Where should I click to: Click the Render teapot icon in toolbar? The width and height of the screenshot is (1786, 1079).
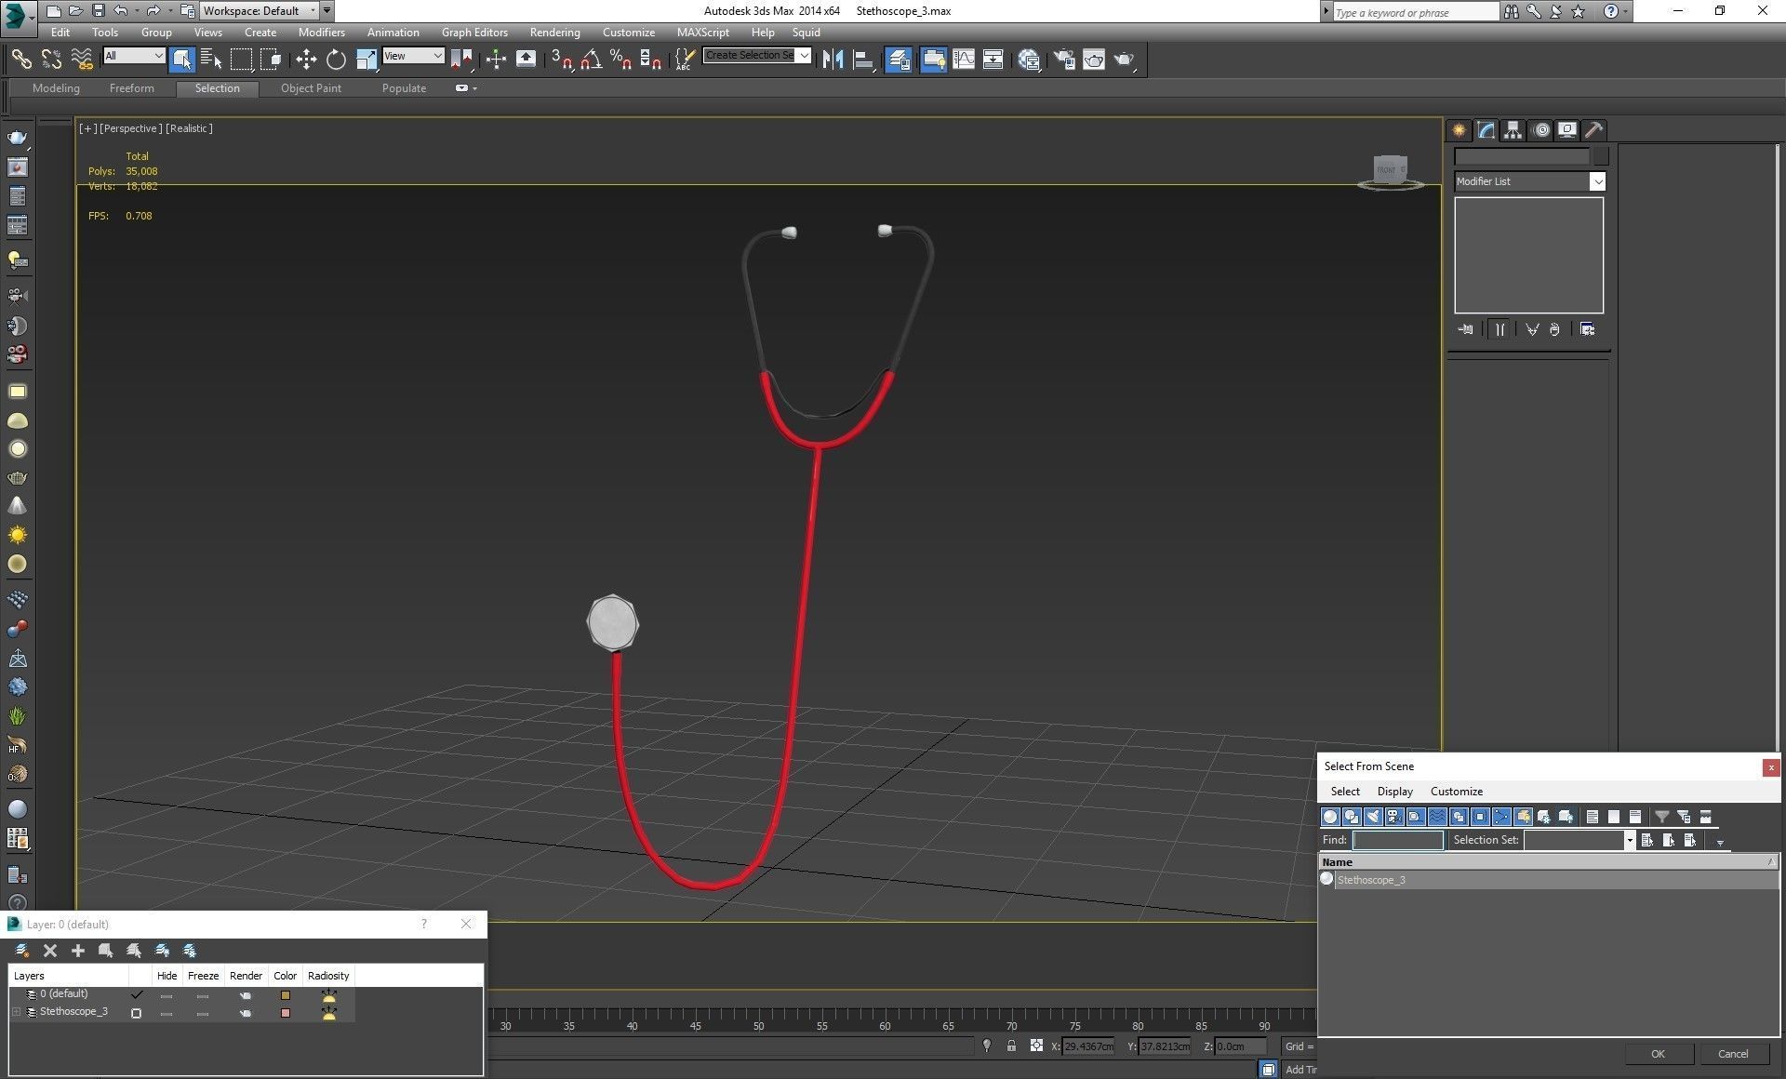[1124, 60]
